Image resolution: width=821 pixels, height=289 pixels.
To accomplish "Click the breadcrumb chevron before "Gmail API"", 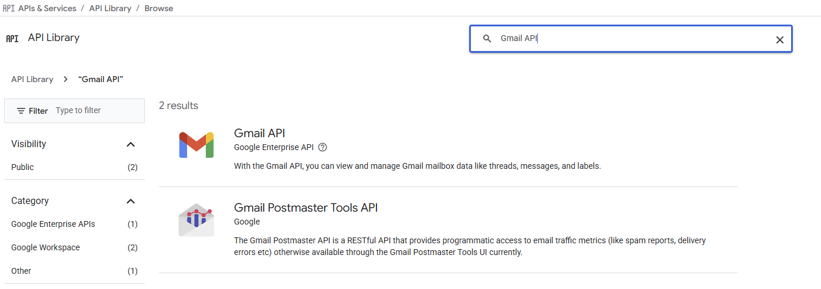I will (x=66, y=79).
